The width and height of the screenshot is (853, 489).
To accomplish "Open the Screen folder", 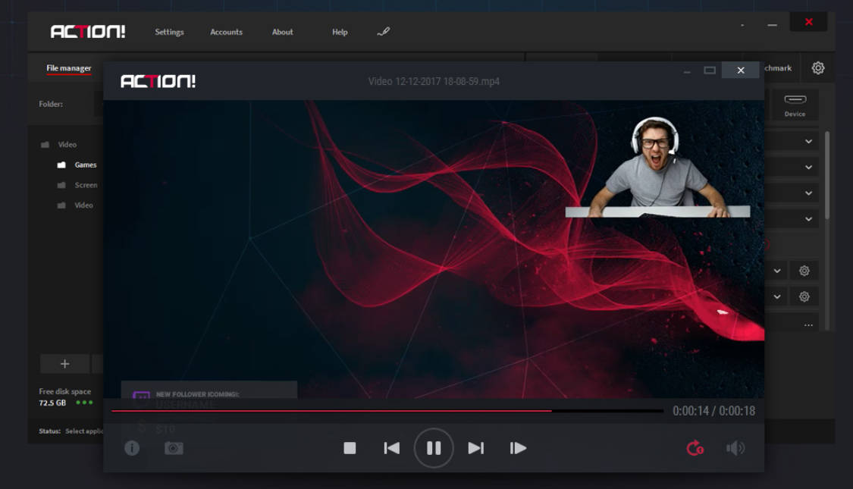I will pyautogui.click(x=77, y=185).
